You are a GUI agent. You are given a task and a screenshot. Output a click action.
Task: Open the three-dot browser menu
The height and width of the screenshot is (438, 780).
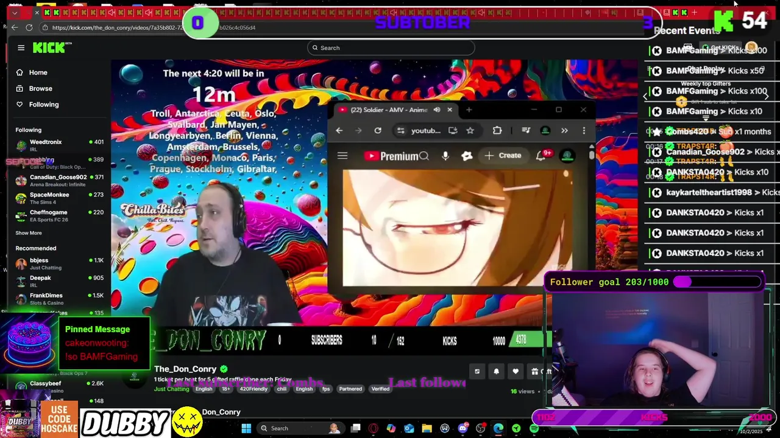tap(584, 130)
